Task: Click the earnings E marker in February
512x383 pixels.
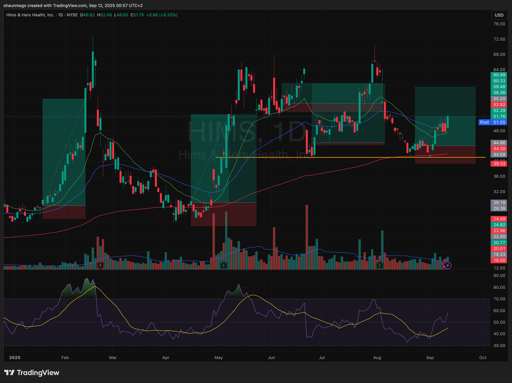Action: pyautogui.click(x=101, y=265)
